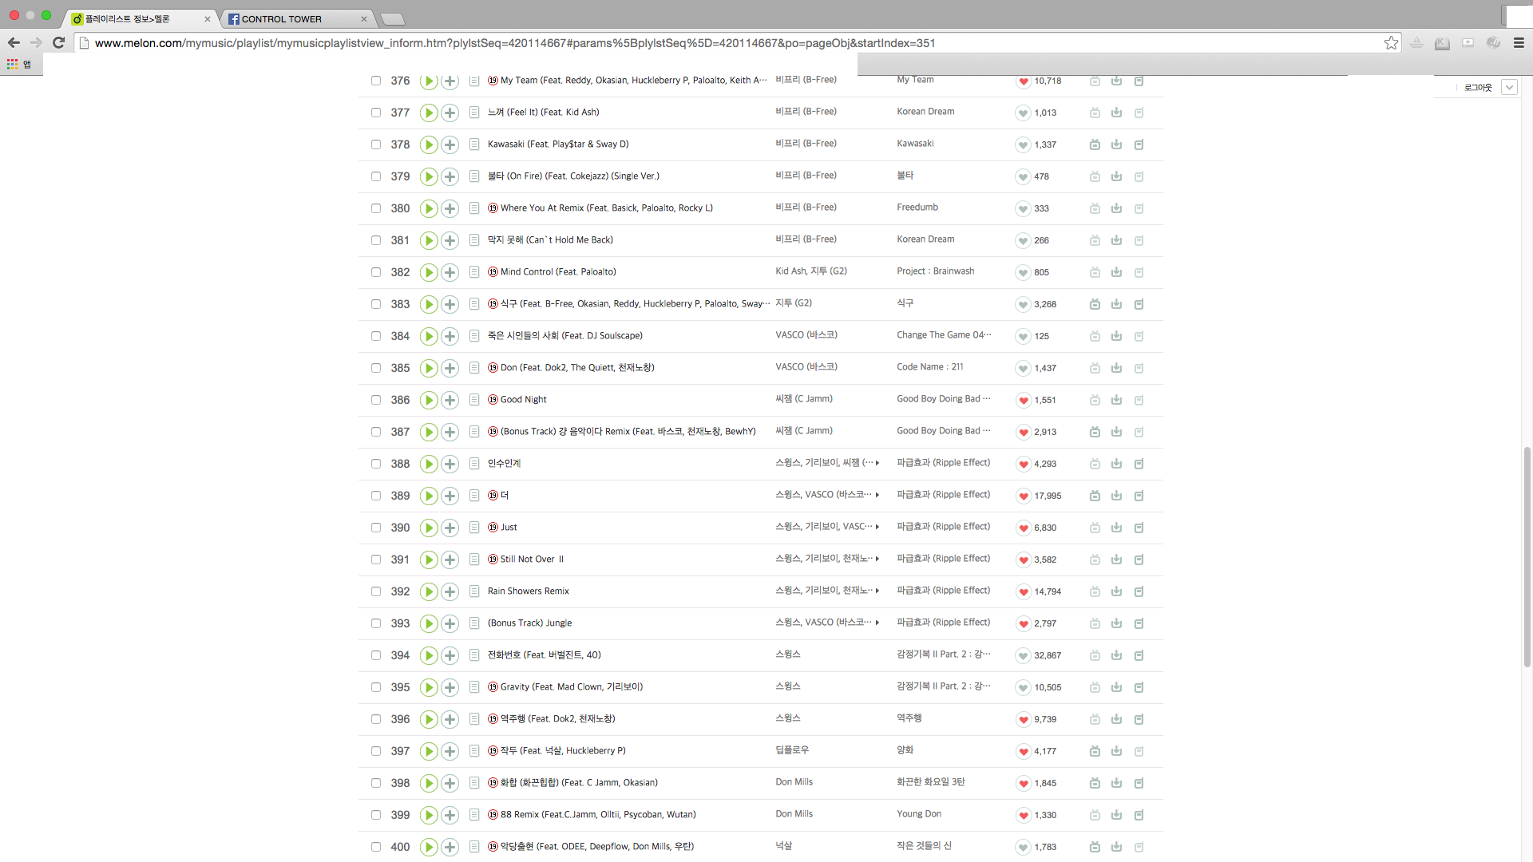Watch music video for song 383 식구
1533x862 pixels.
[1095, 304]
